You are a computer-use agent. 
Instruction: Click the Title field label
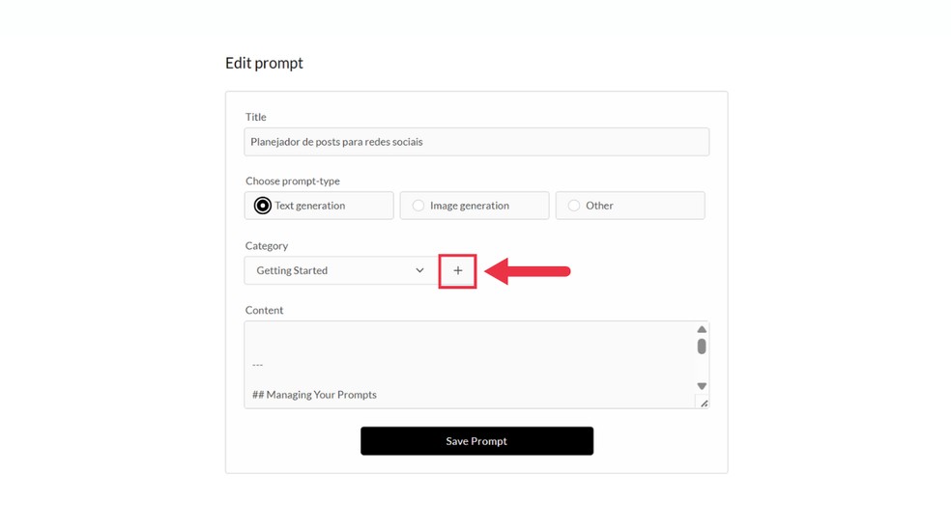click(256, 117)
